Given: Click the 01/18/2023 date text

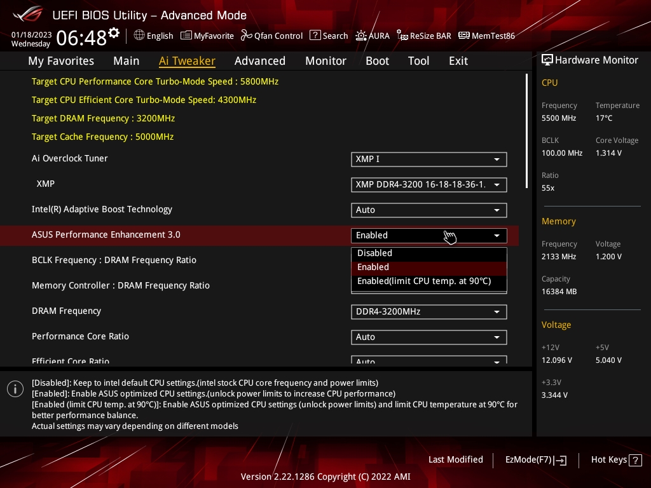Looking at the screenshot, I should tap(32, 34).
